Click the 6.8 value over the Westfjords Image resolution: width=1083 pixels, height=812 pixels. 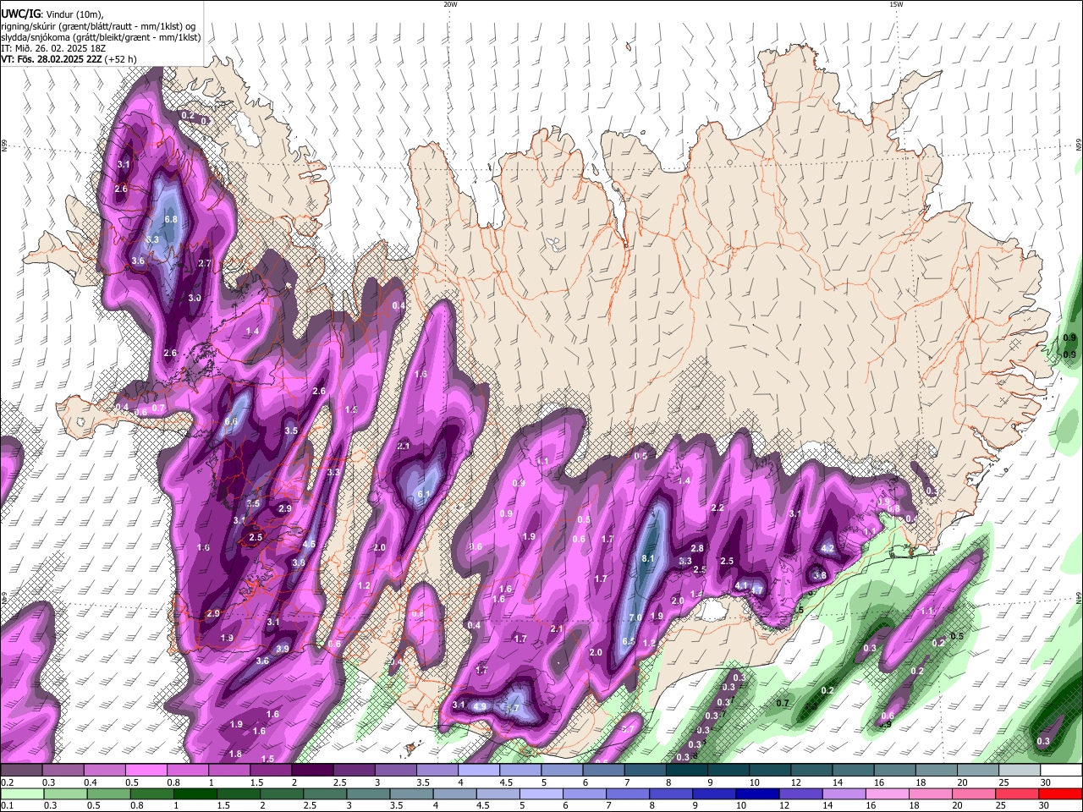[x=171, y=219]
